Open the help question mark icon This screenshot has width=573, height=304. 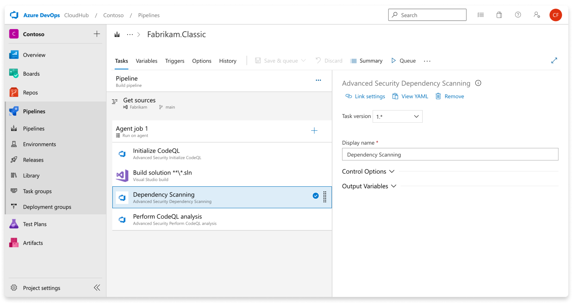tap(518, 15)
